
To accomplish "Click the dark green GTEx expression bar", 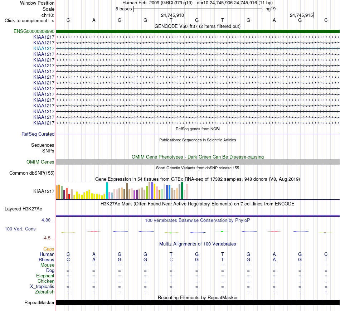I will (182, 190).
